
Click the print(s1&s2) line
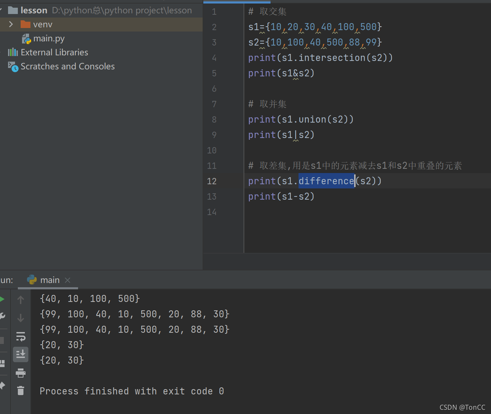click(x=281, y=73)
